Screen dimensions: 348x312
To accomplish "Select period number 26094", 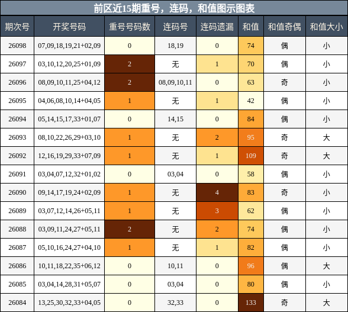I will coord(17,119).
